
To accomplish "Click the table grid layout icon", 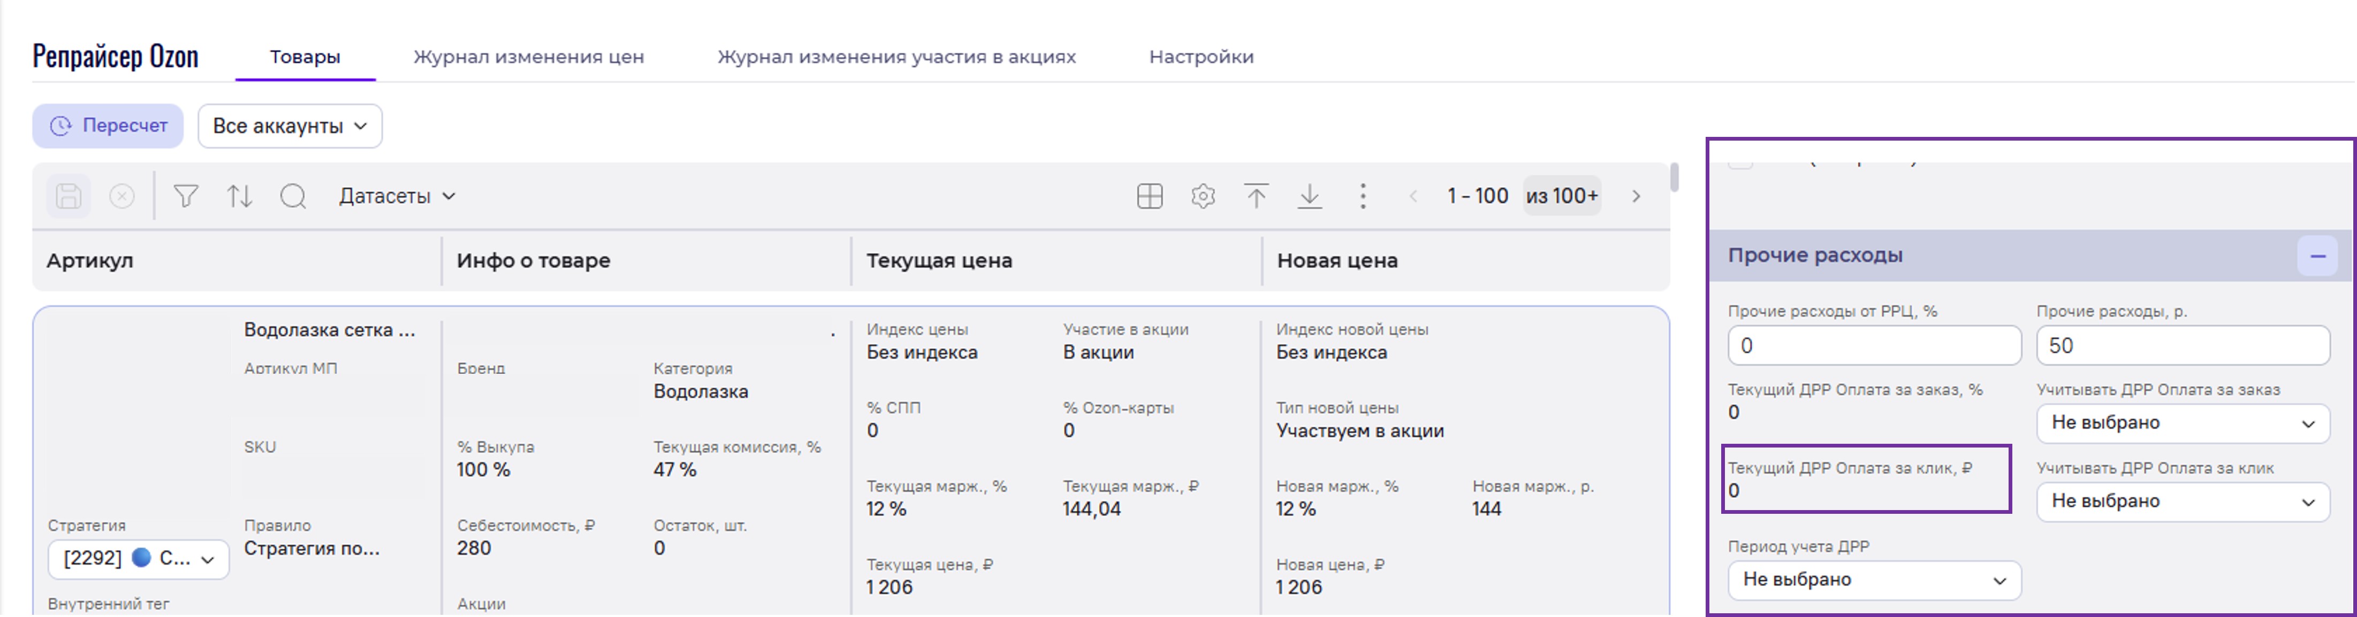I will 1149,197.
